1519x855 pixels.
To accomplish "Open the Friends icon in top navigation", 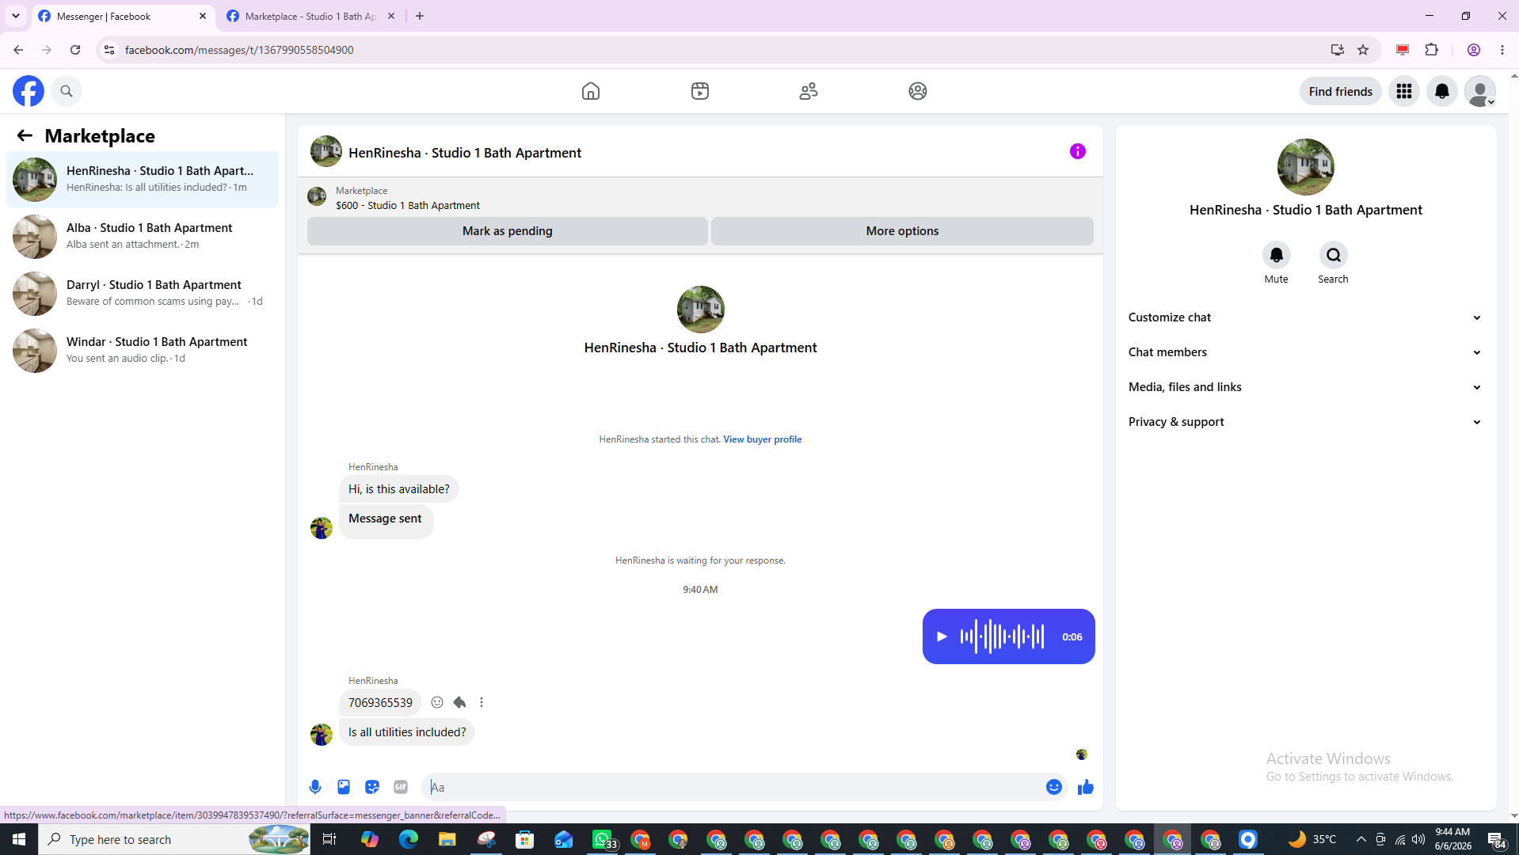I will coord(809,91).
